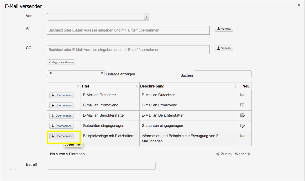
Task: Focus the Suchen search field
Action: [223, 74]
